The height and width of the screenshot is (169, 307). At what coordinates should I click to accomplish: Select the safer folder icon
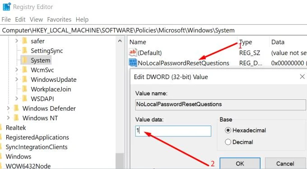(25, 41)
